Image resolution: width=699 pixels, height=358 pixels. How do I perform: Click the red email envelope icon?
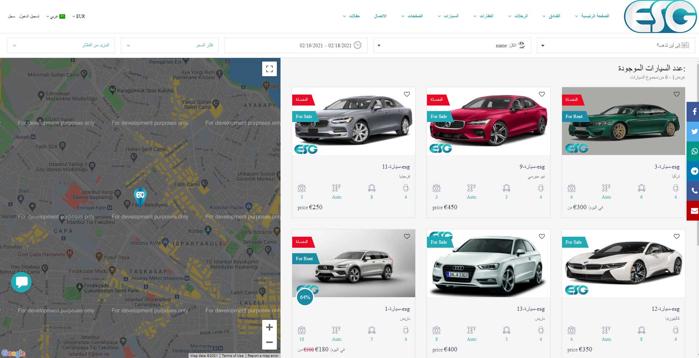tap(694, 211)
